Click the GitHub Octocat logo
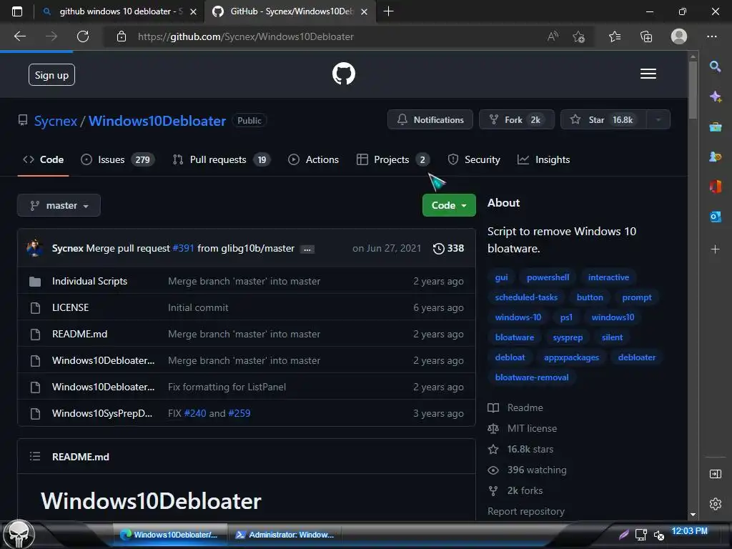Viewport: 732px width, 549px height. pos(344,74)
